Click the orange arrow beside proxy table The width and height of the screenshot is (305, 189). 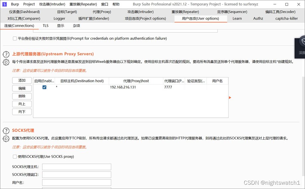[230, 97]
